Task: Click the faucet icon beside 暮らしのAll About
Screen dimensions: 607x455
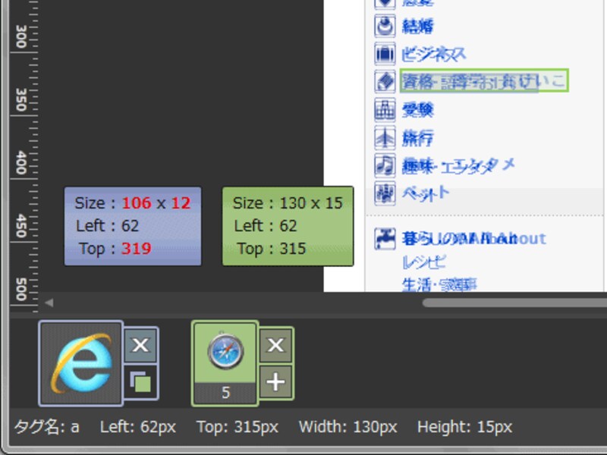Action: [x=385, y=238]
